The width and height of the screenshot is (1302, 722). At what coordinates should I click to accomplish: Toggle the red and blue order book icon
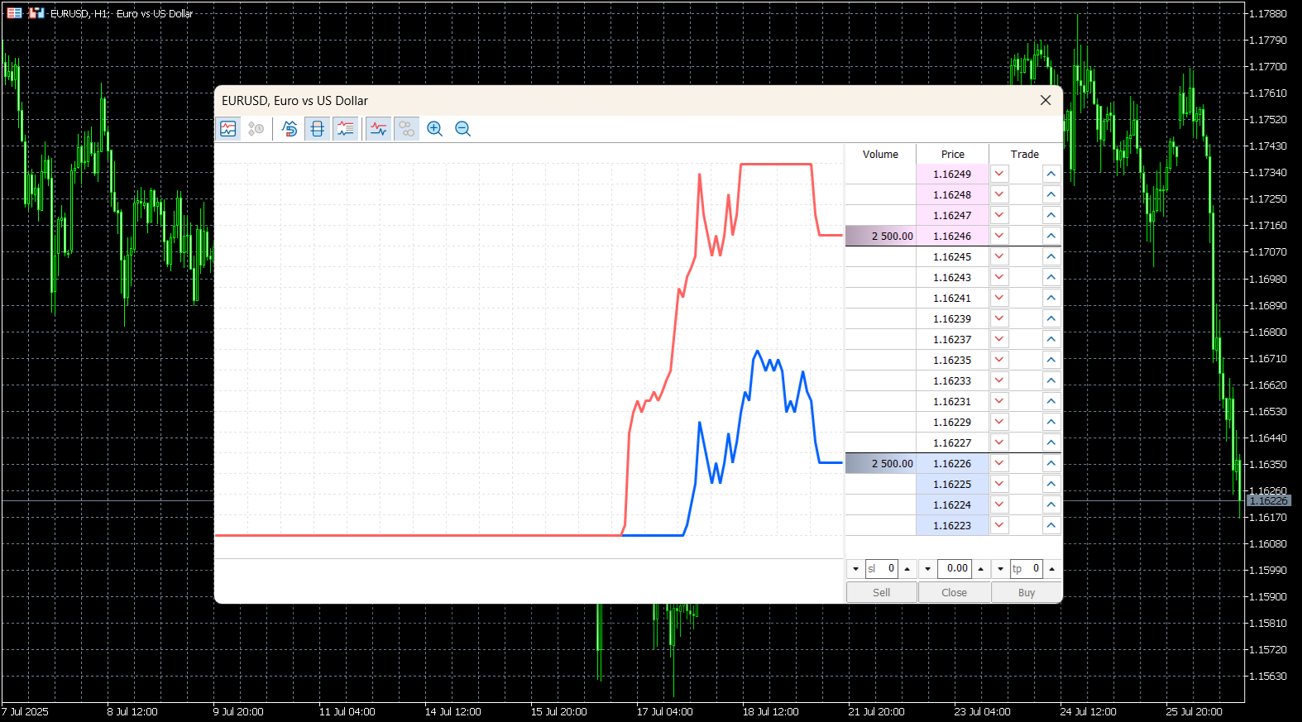tap(318, 129)
